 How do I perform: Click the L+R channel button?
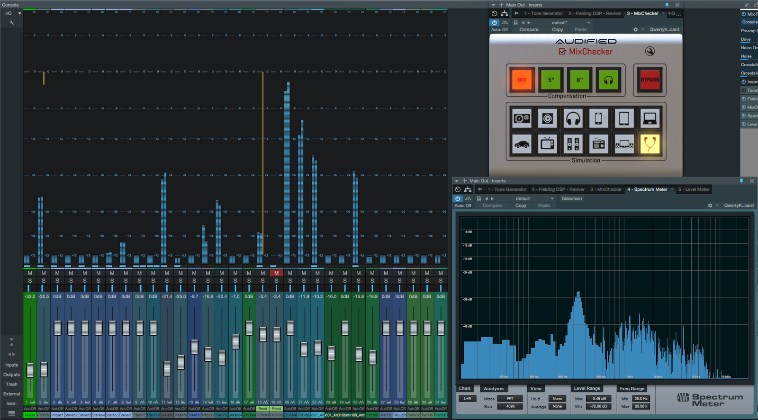click(x=467, y=399)
